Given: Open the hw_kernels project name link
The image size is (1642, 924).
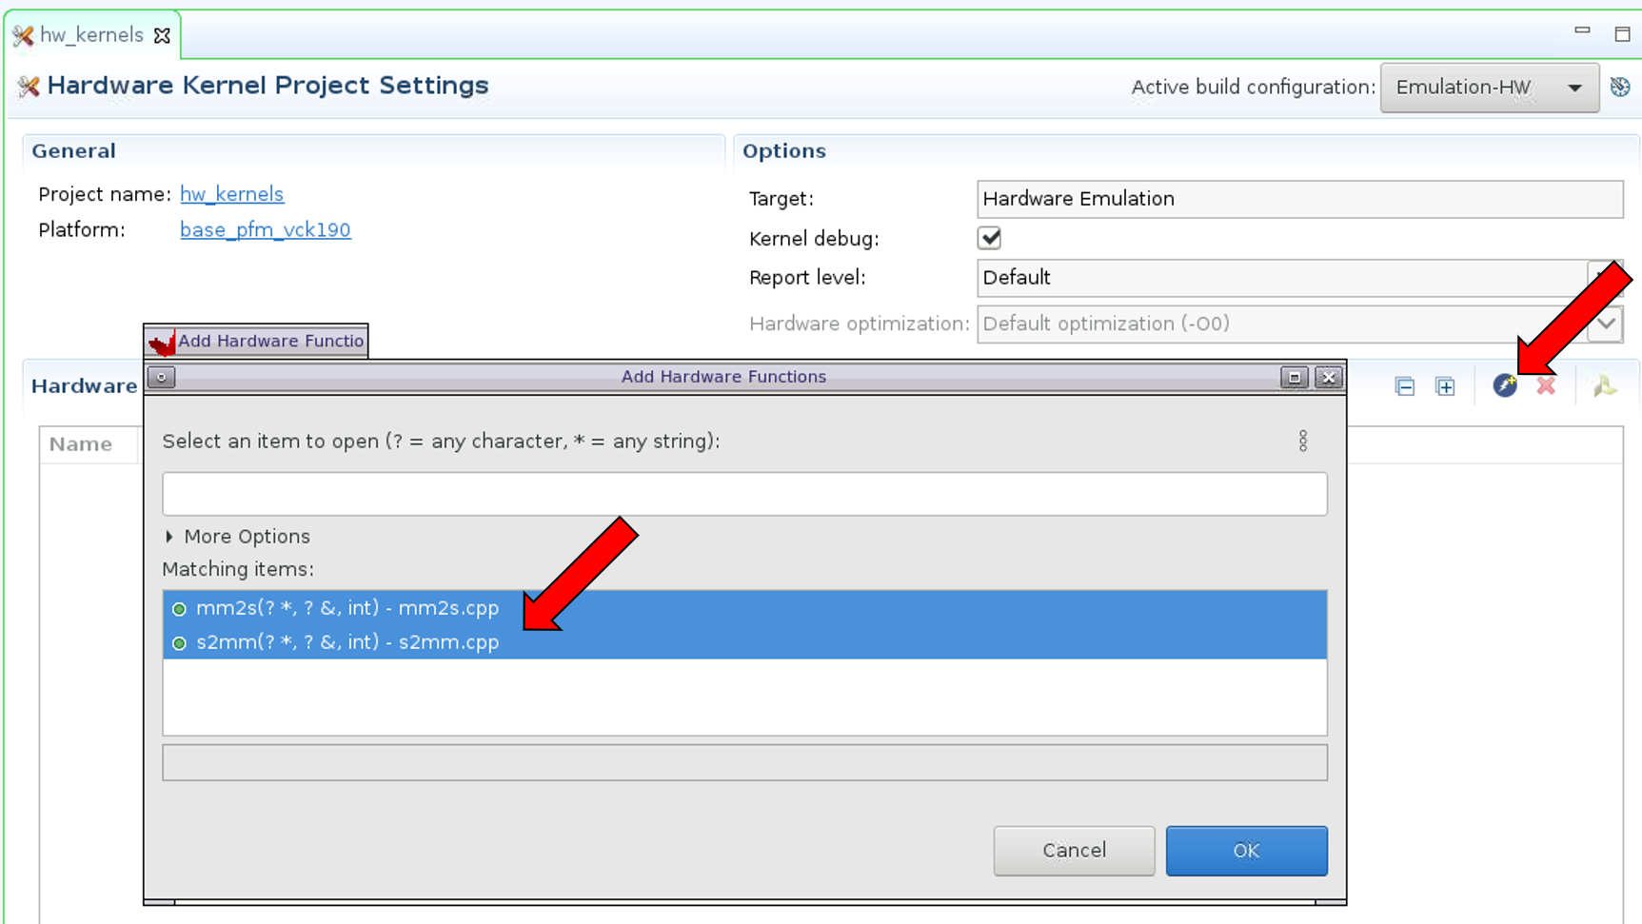Looking at the screenshot, I should coord(231,194).
